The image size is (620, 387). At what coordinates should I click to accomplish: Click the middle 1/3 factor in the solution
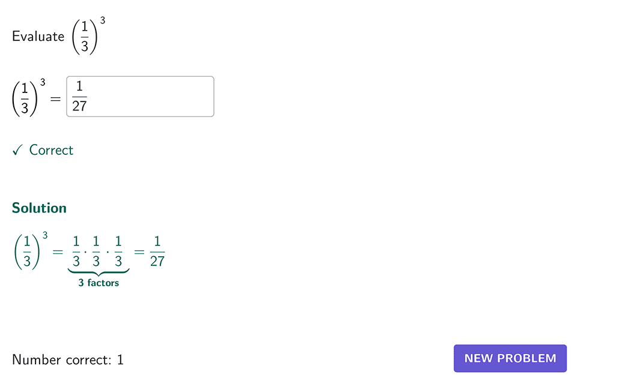click(97, 251)
